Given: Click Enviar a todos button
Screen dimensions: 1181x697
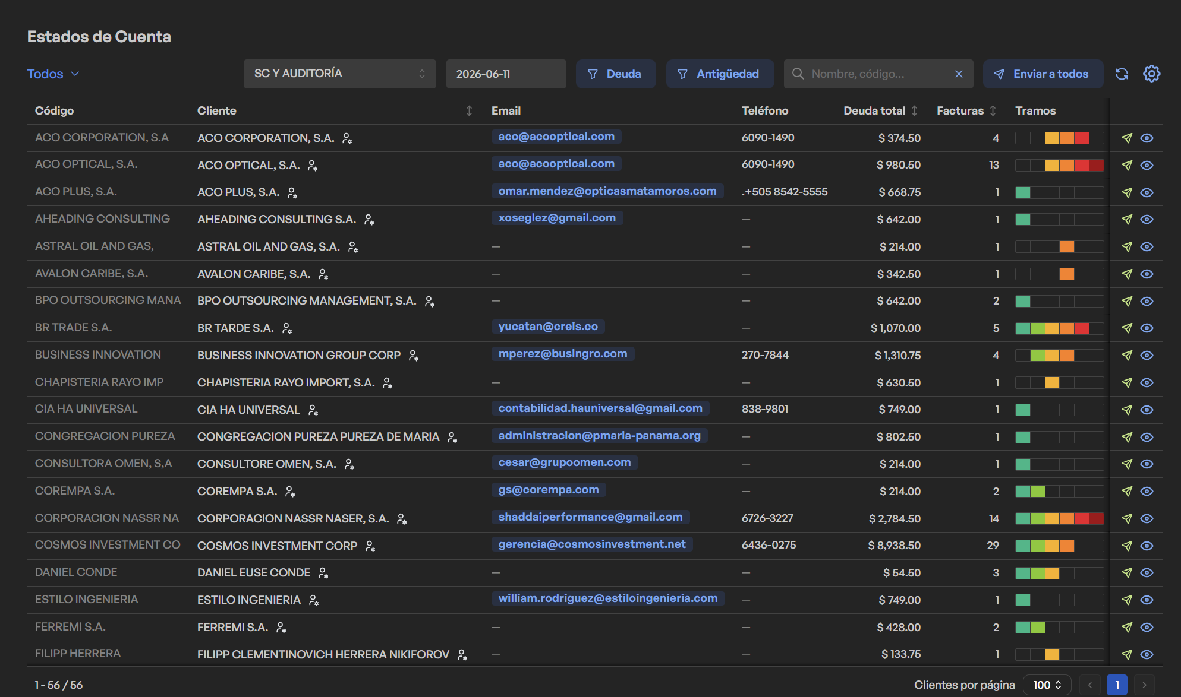Looking at the screenshot, I should click(1043, 74).
